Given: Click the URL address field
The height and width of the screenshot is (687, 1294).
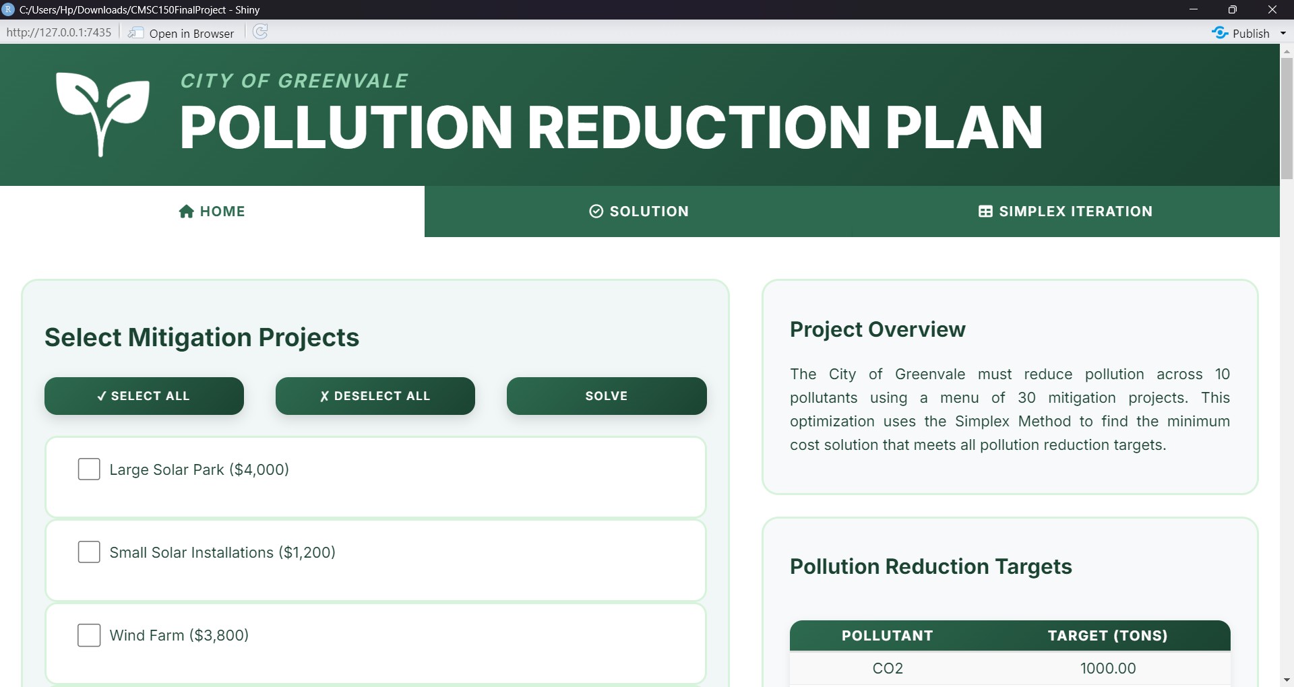Looking at the screenshot, I should (59, 32).
